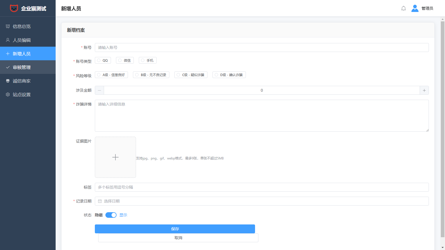Open 站点设置 via the gear icon

click(x=8, y=94)
